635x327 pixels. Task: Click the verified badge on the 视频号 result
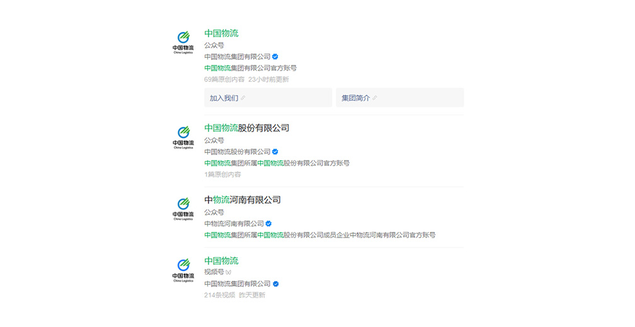click(275, 284)
